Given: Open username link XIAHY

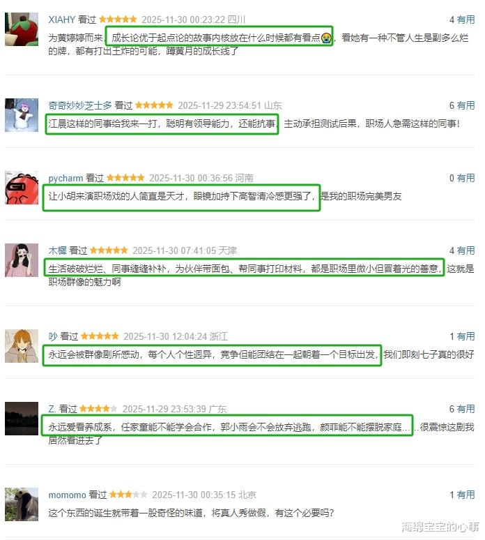Looking at the screenshot, I should 62,20.
